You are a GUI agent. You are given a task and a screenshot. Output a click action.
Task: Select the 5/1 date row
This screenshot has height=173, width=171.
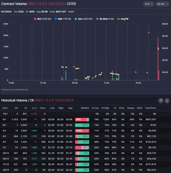85,131
